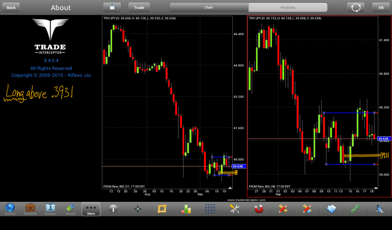392x230 pixels.
Task: Open the bar chart indicators icon
Action: pyautogui.click(x=187, y=209)
